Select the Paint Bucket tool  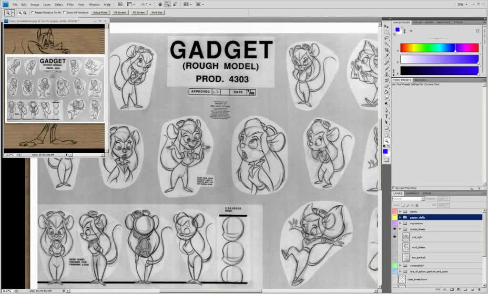(386, 92)
